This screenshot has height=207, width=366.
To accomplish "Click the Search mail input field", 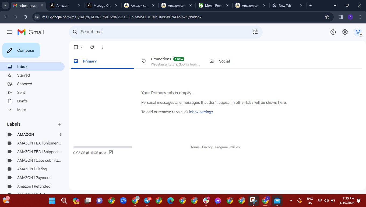I will point(166,32).
